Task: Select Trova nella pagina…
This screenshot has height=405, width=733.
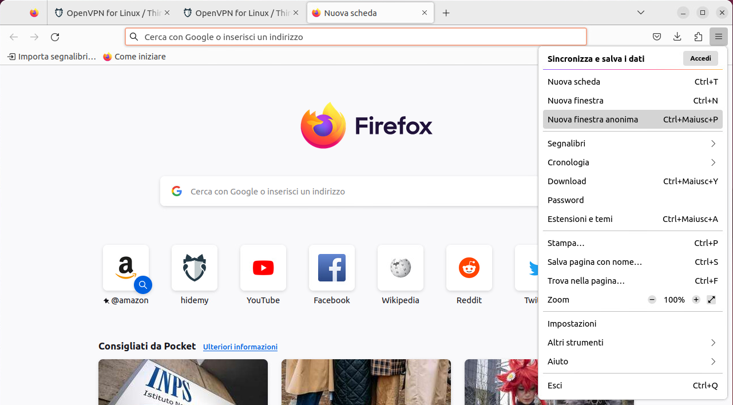Action: click(x=632, y=281)
